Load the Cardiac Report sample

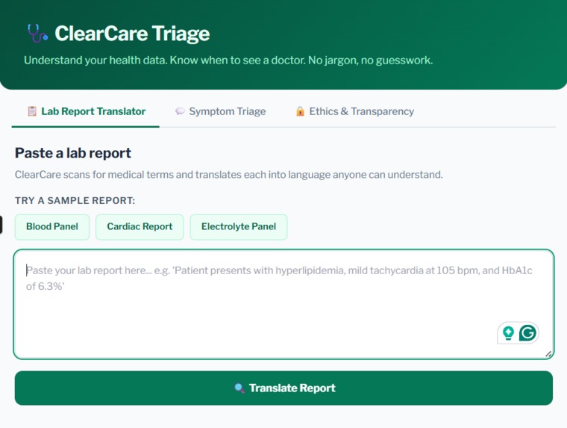tap(140, 226)
